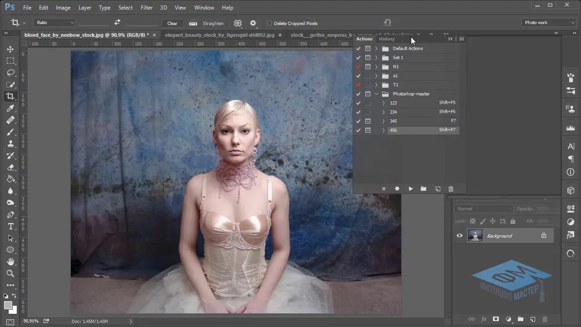Play the selected action
The height and width of the screenshot is (327, 581).
point(411,189)
